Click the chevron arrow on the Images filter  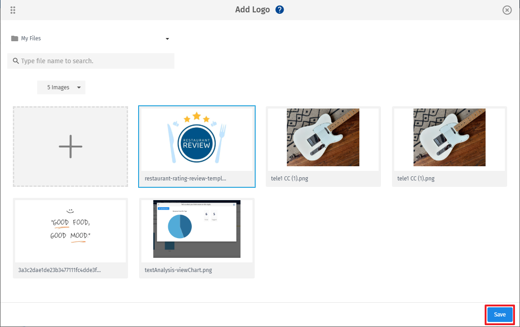click(78, 87)
